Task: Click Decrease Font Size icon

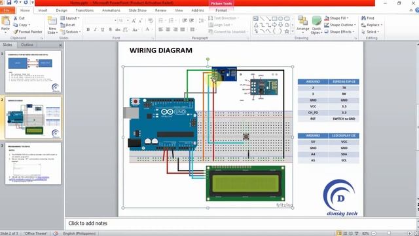Action: pyautogui.click(x=141, y=20)
